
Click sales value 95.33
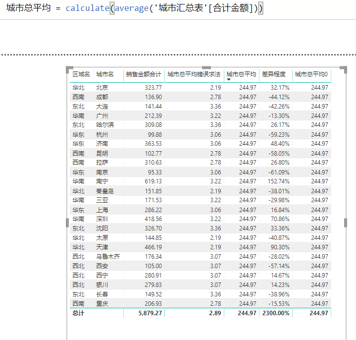click(155, 172)
